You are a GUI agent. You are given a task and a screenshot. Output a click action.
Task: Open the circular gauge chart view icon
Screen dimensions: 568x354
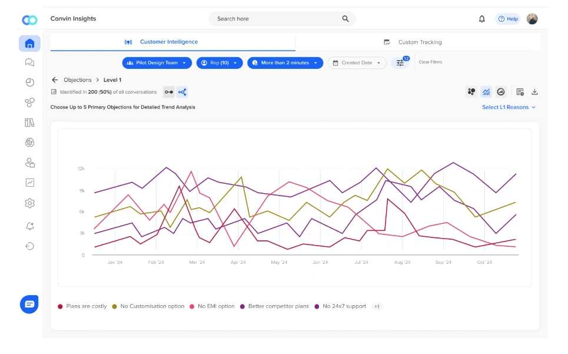(500, 92)
